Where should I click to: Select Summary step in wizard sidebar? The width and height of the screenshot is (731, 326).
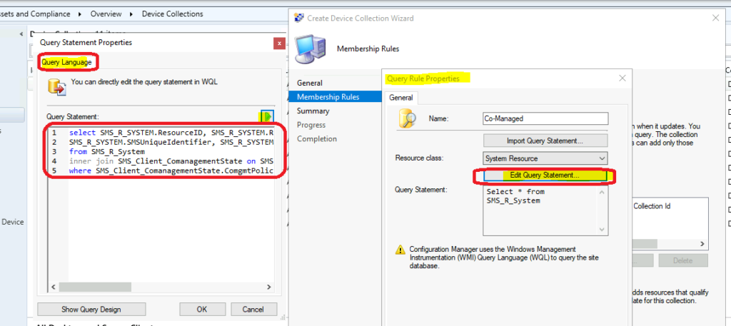[313, 111]
